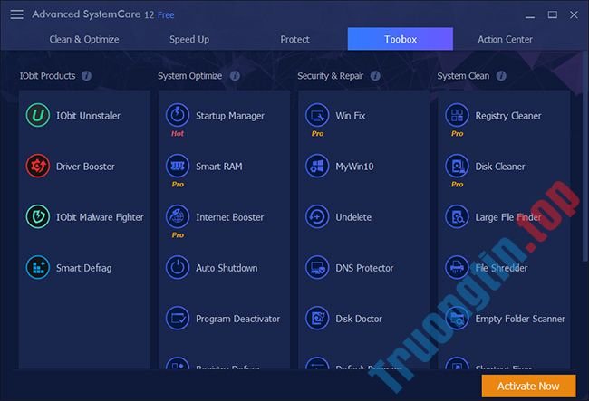This screenshot has height=401, width=589.
Task: Launch IObit Uninstaller icon
Action: click(x=37, y=115)
